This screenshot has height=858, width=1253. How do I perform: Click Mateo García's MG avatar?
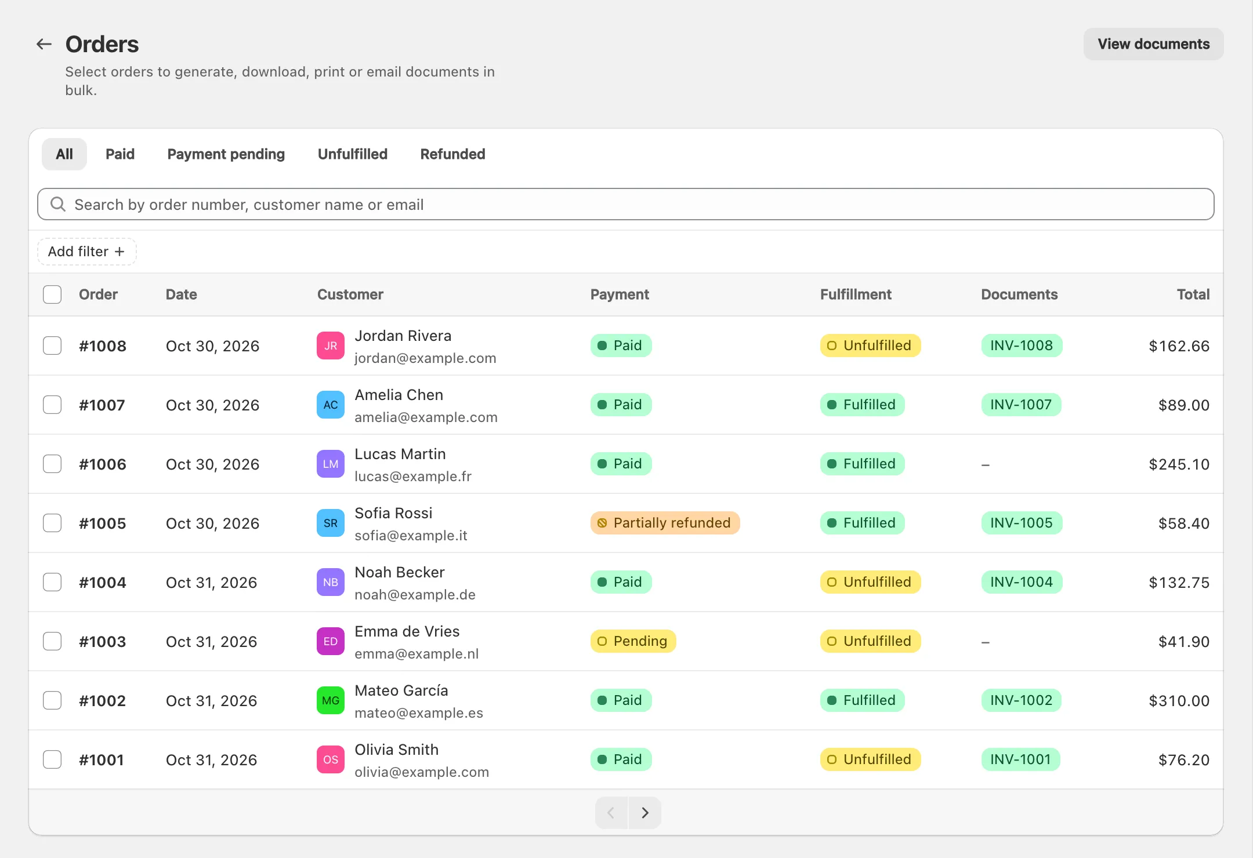331,701
